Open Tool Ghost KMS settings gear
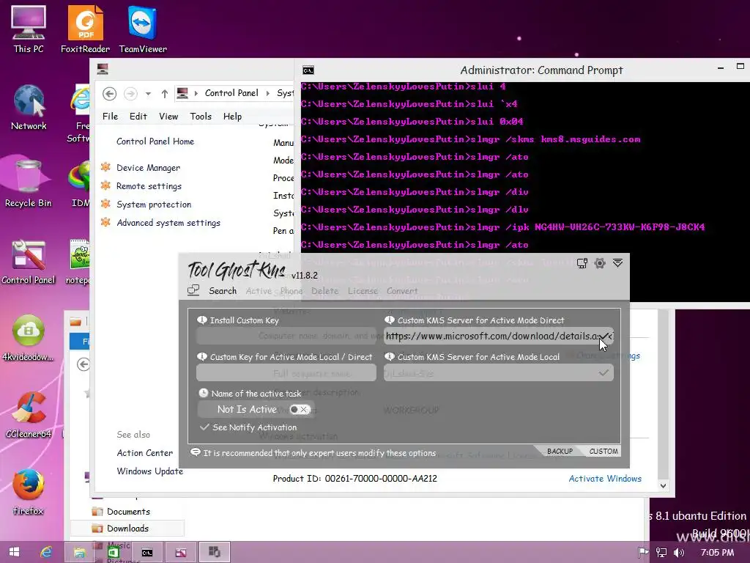Screen dimensions: 750x563 tap(599, 263)
